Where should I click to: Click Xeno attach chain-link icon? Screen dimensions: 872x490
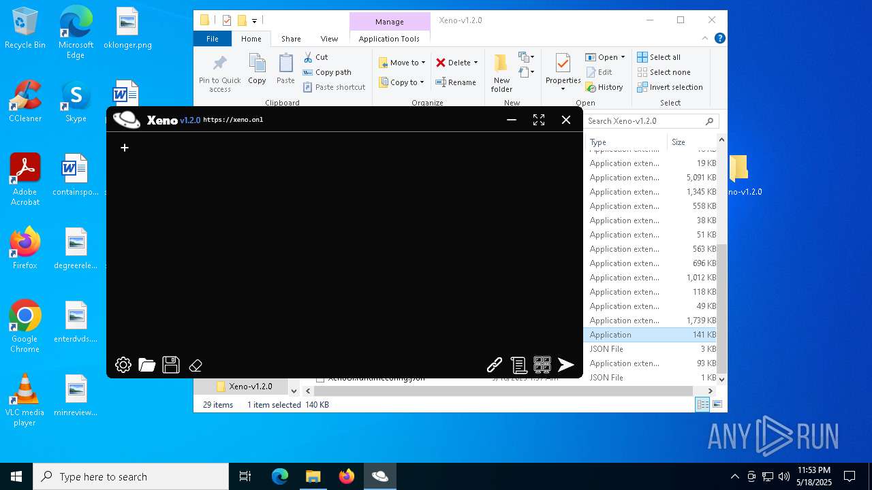[x=495, y=365]
